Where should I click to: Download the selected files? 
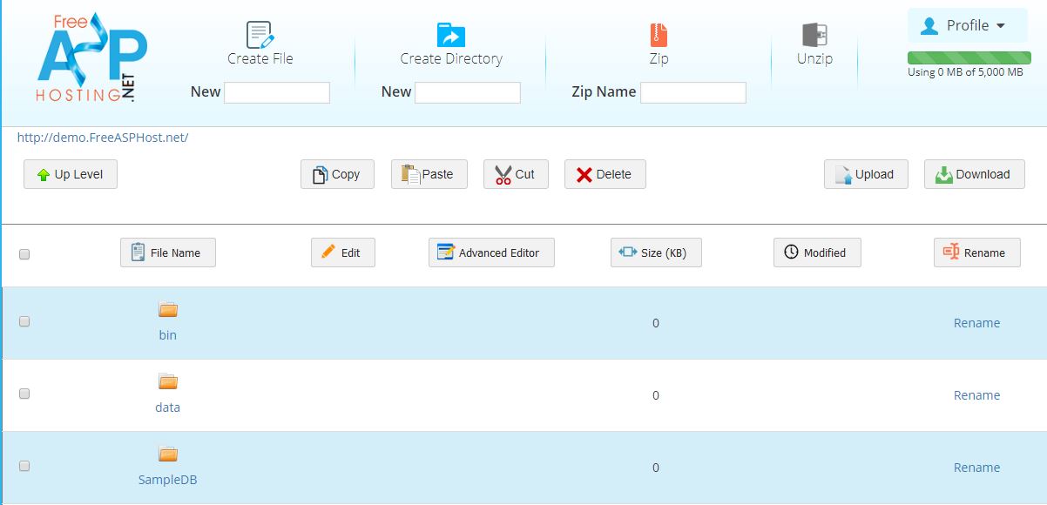point(975,174)
